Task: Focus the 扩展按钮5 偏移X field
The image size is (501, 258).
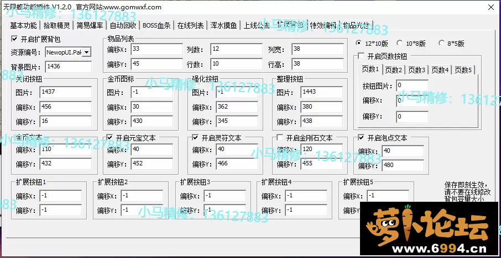Action: [388, 196]
